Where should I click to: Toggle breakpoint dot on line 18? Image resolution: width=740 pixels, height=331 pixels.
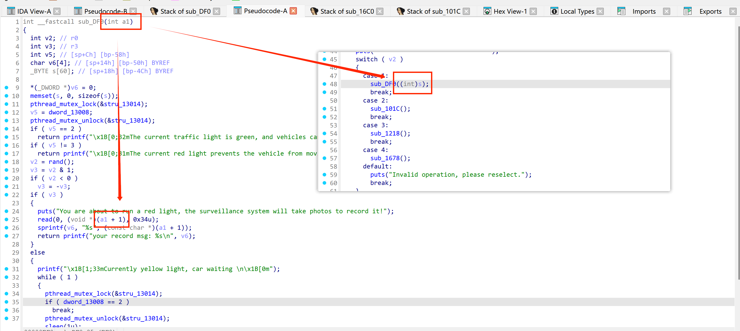[x=6, y=162]
